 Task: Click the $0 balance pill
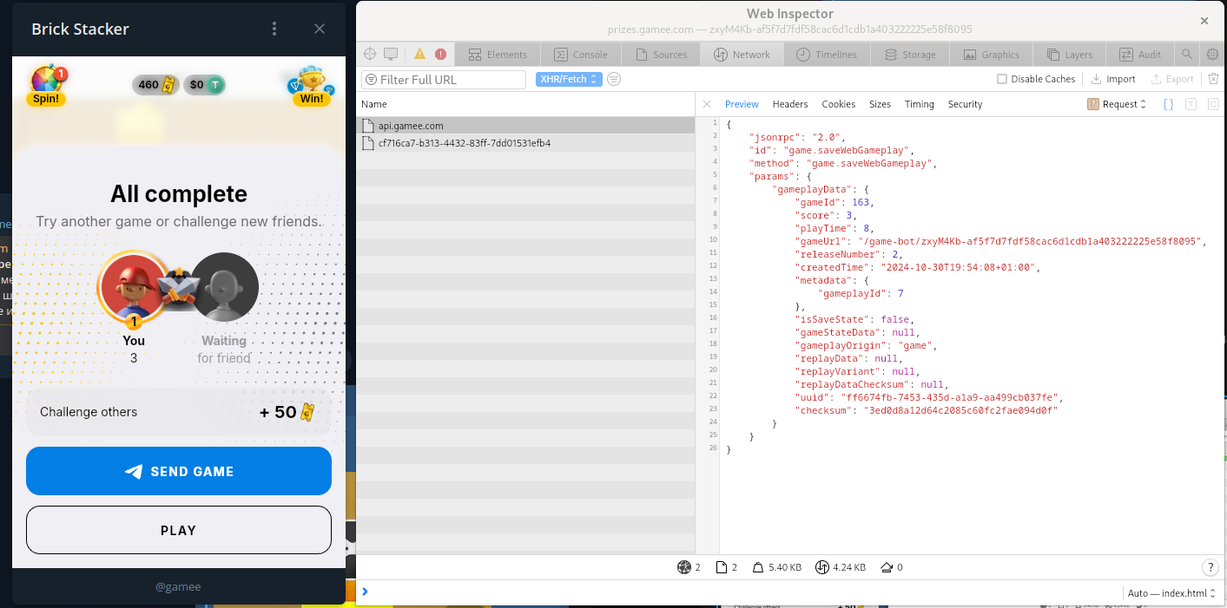tap(205, 85)
